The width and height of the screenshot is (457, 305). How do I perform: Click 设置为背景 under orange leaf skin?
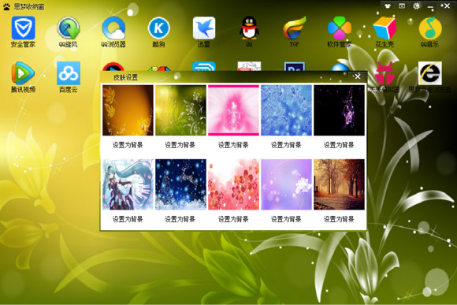click(x=128, y=145)
